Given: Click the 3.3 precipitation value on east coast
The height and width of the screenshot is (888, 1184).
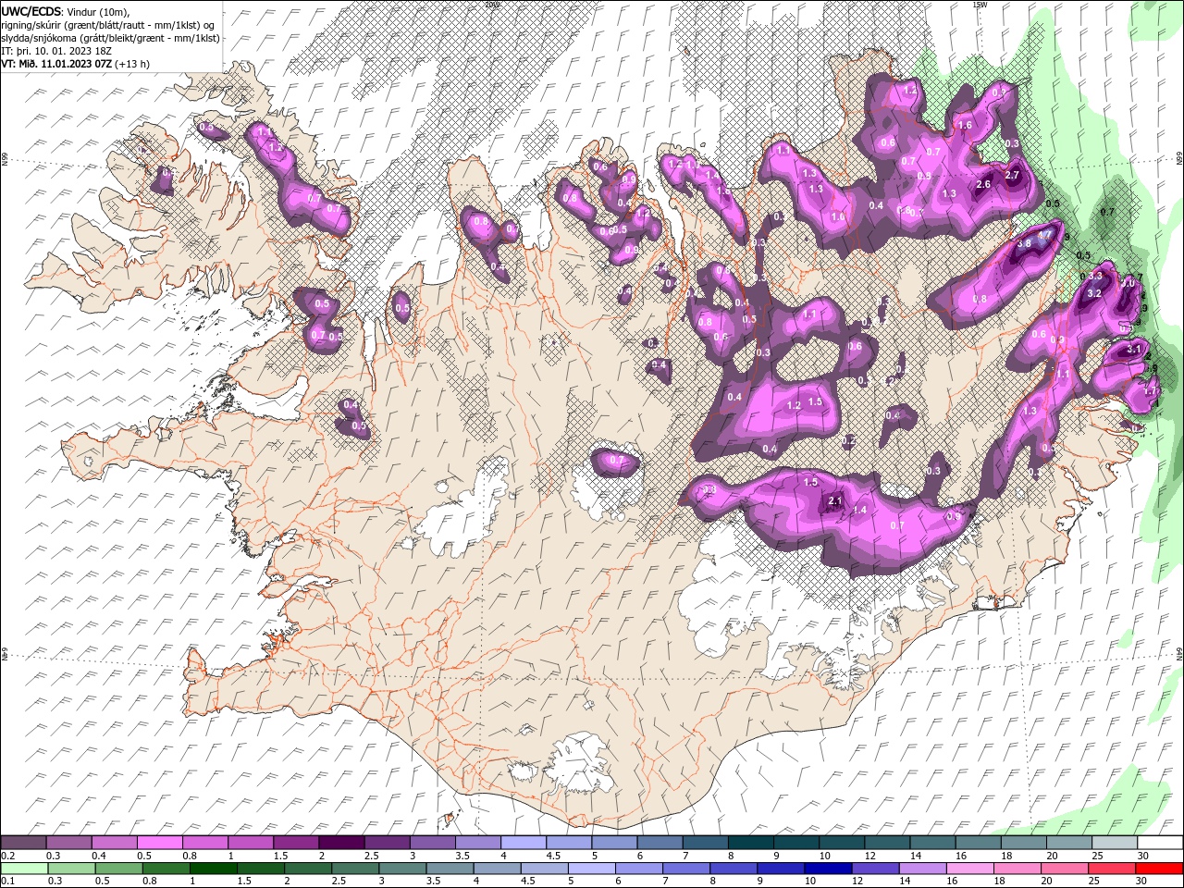Looking at the screenshot, I should pos(1096,276).
